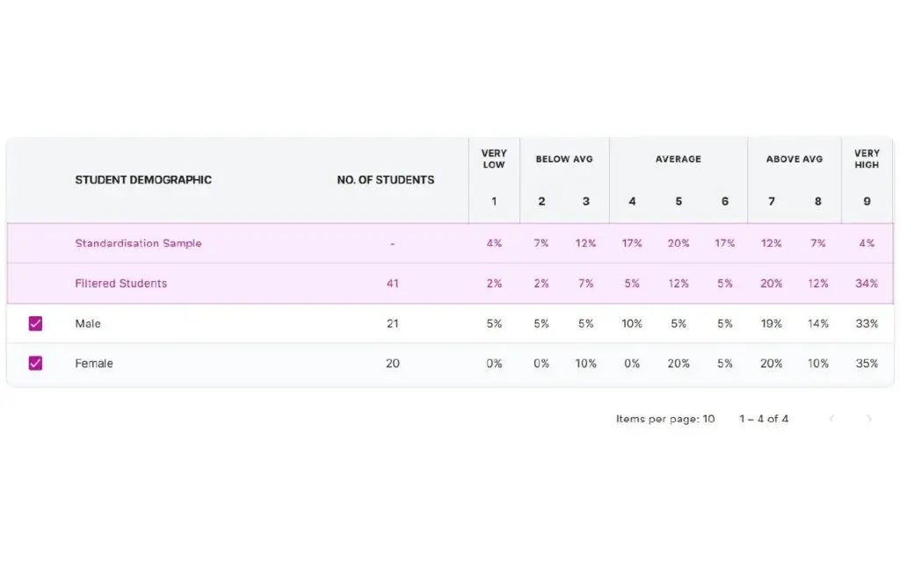This screenshot has width=900, height=562.
Task: Click Filtered Students count of 41
Action: coord(392,284)
